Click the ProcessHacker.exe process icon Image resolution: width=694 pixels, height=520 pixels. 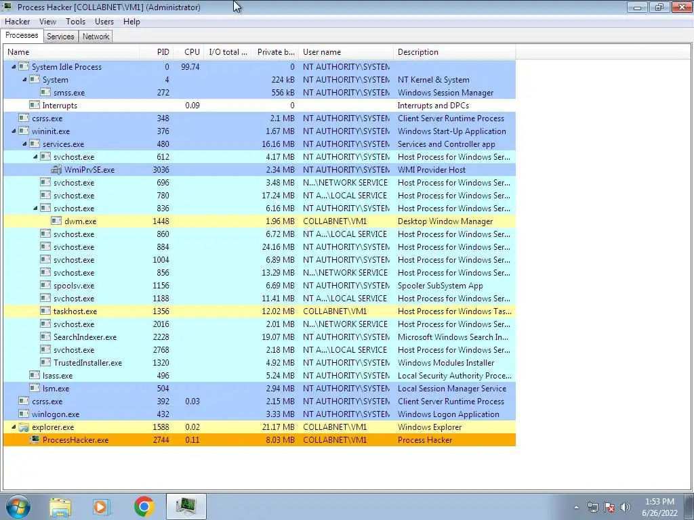coord(35,439)
